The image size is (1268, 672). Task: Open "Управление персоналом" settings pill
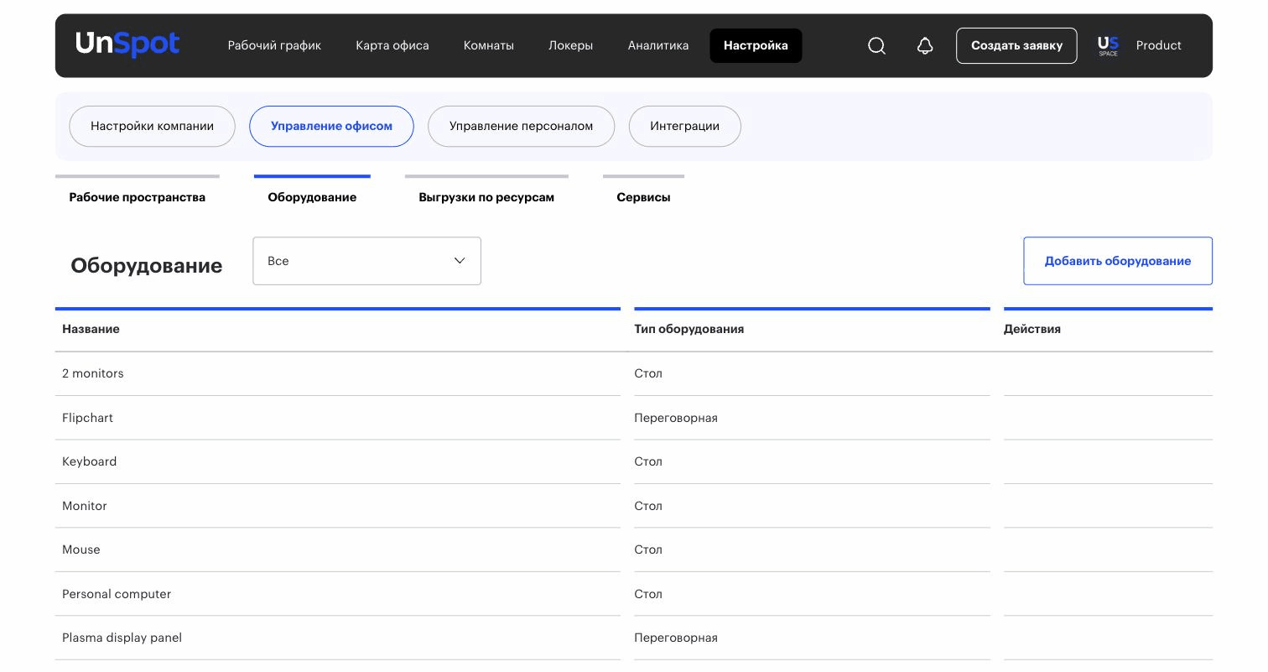[x=521, y=126]
